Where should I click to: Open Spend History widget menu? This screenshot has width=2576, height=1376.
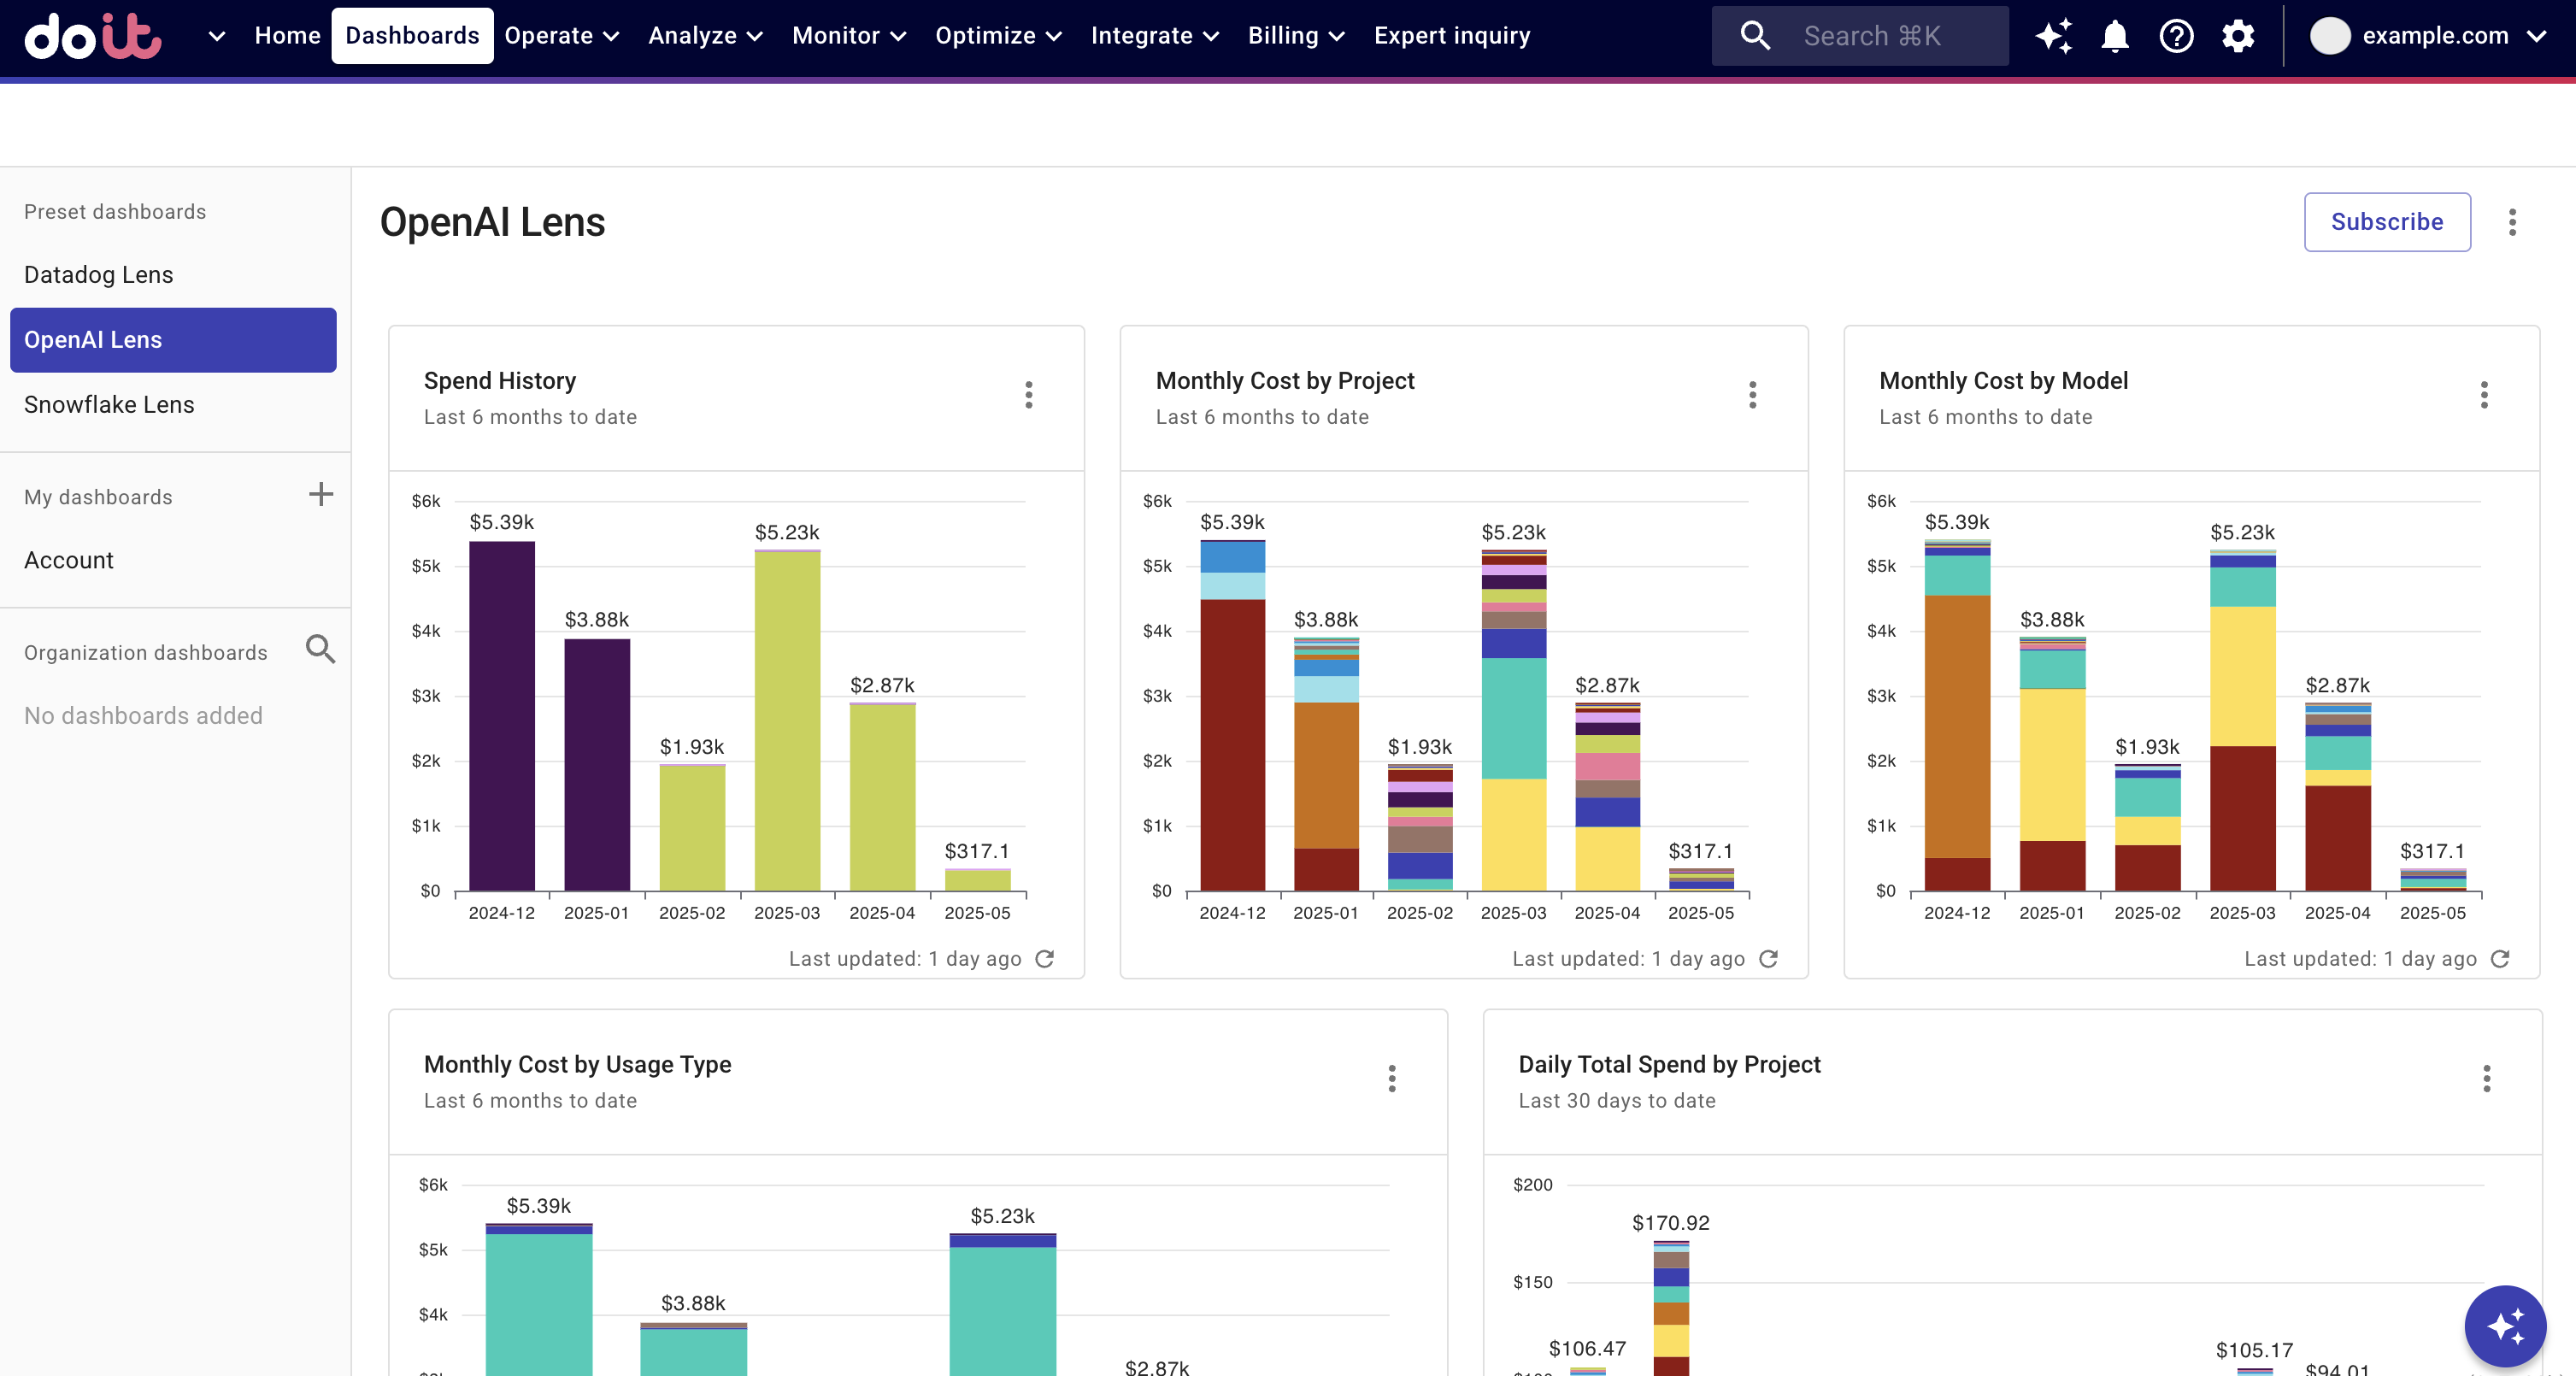1028,395
